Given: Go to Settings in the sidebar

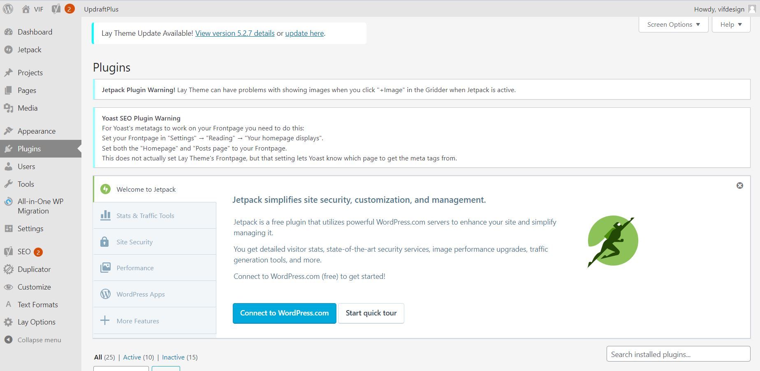Looking at the screenshot, I should [x=30, y=229].
